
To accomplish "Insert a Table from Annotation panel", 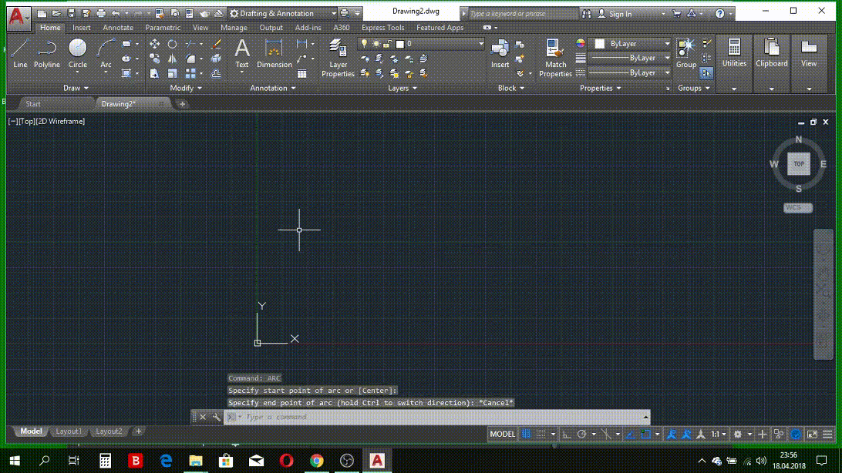I will [301, 73].
